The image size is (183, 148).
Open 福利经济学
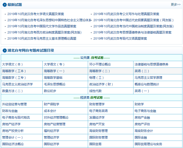coord(52,131)
